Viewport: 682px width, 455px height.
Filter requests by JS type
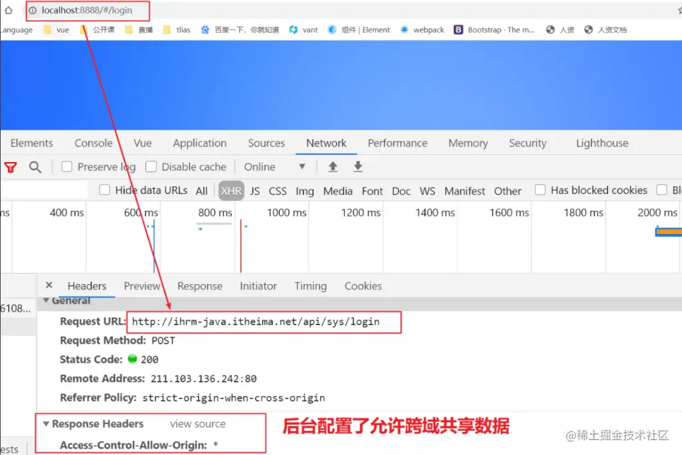(255, 191)
